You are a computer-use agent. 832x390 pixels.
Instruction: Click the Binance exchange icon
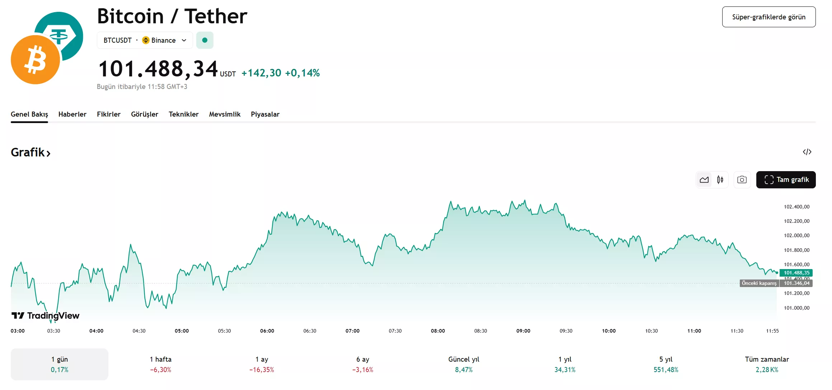pos(146,40)
